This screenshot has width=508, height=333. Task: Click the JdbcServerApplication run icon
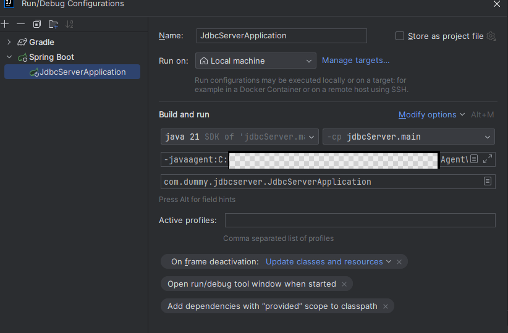tap(34, 72)
